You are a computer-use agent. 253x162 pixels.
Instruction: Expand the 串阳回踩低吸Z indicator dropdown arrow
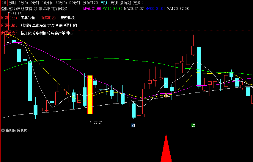point(40,9)
